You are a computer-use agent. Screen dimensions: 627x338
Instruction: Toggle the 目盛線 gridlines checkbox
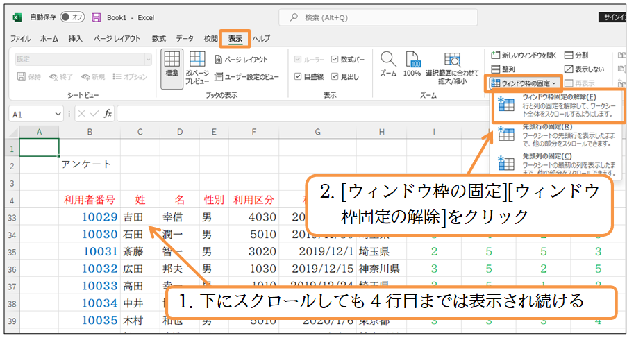click(298, 76)
